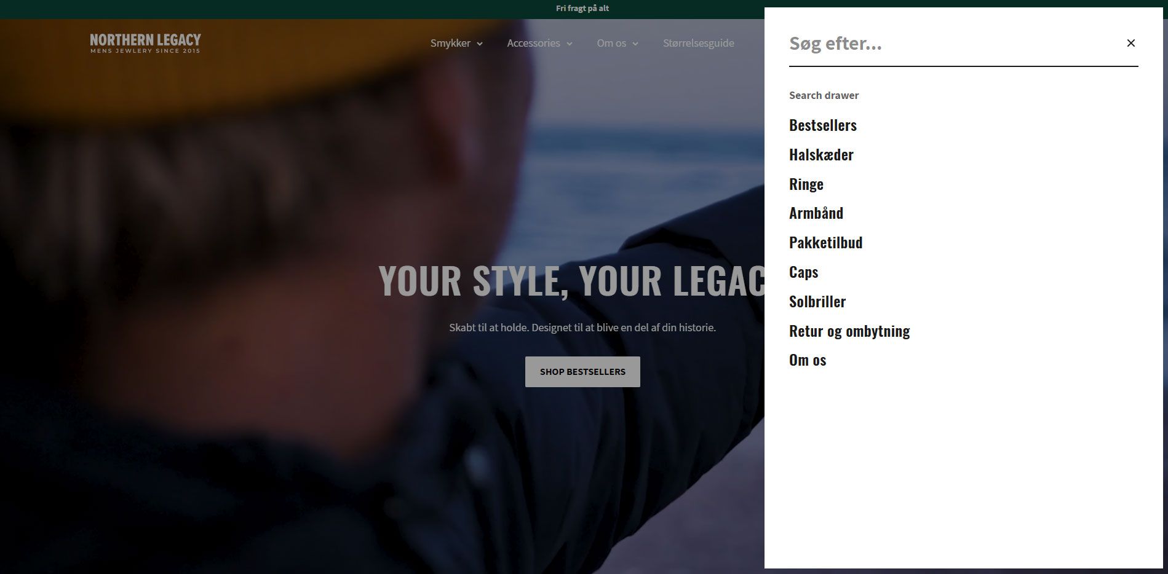Close the search drawer with X icon
Image resolution: width=1168 pixels, height=574 pixels.
point(1130,43)
